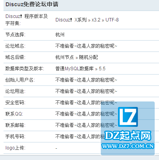Image resolution: width=159 pixels, height=160 pixels.
Task: Click the x3.2 version value
Action: (x=96, y=20)
